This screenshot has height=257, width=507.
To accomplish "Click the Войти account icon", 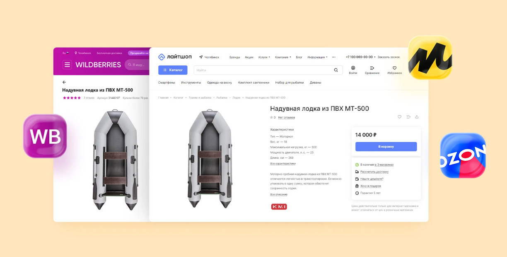I will pyautogui.click(x=353, y=68).
